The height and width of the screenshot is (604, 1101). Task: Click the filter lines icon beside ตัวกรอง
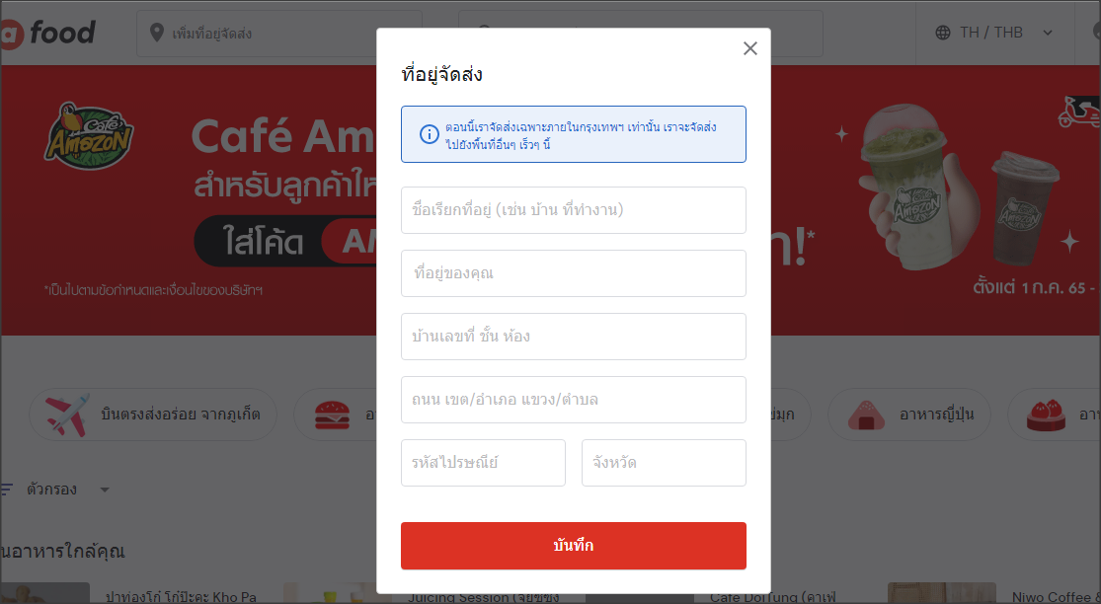point(6,490)
